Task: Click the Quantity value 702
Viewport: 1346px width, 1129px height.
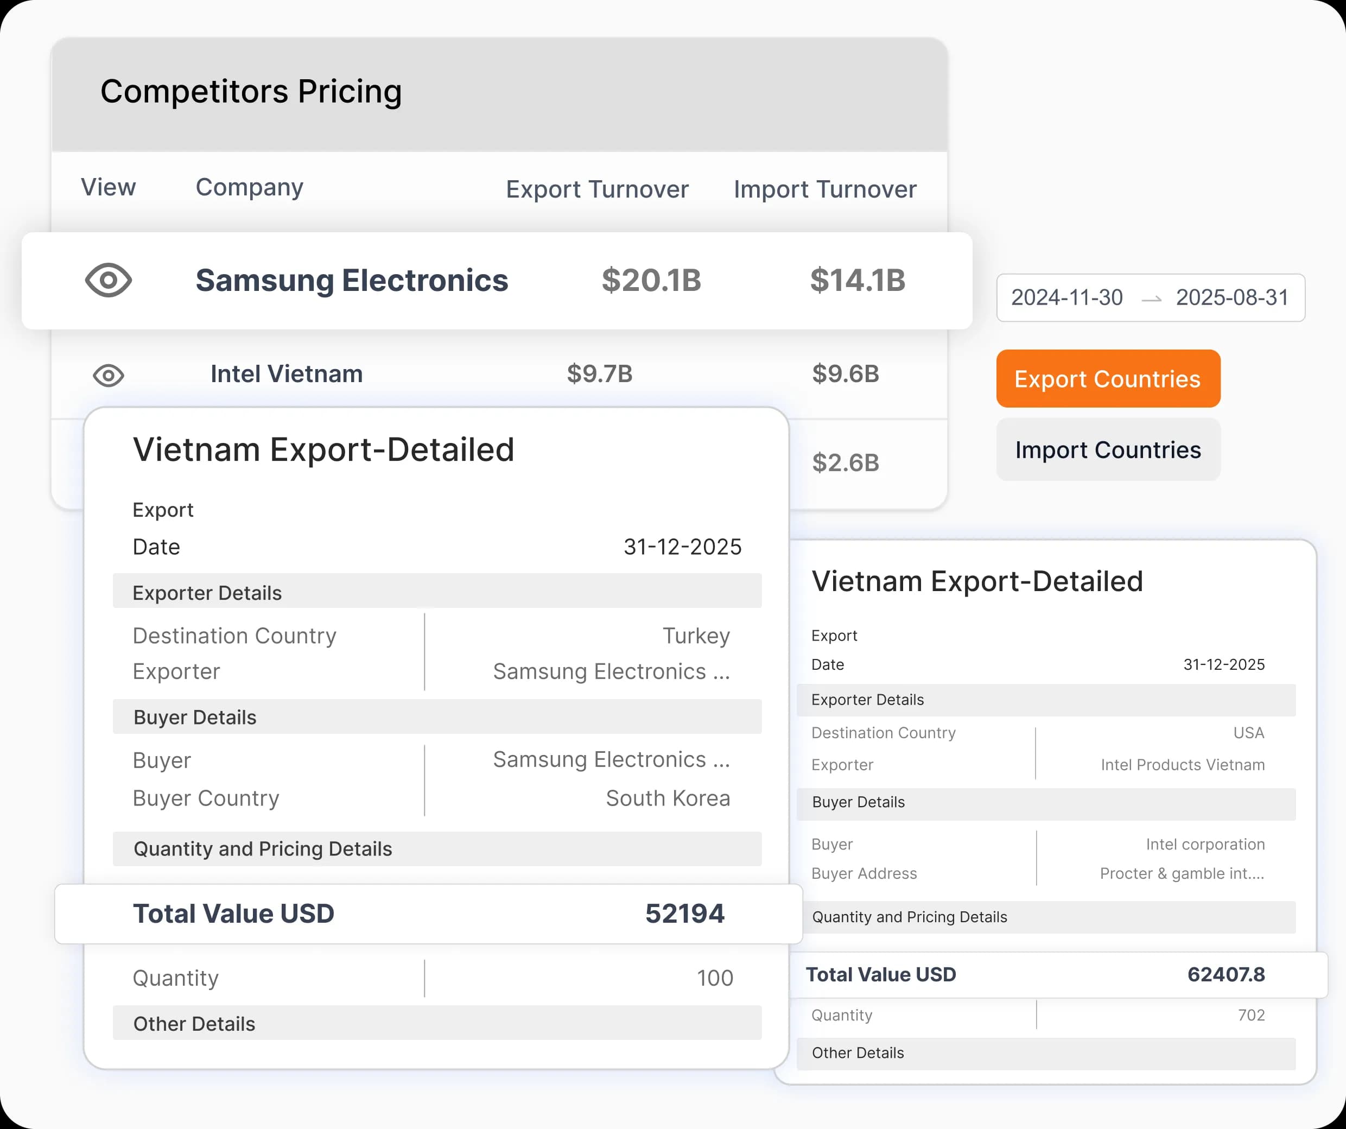Action: (x=1251, y=1015)
